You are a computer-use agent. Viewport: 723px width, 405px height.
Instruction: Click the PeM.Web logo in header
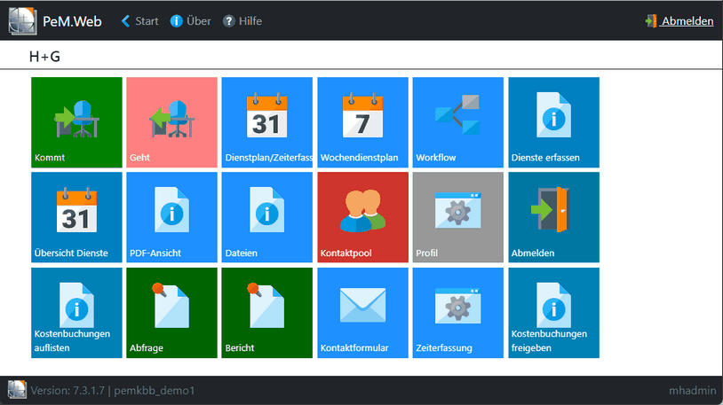point(22,21)
